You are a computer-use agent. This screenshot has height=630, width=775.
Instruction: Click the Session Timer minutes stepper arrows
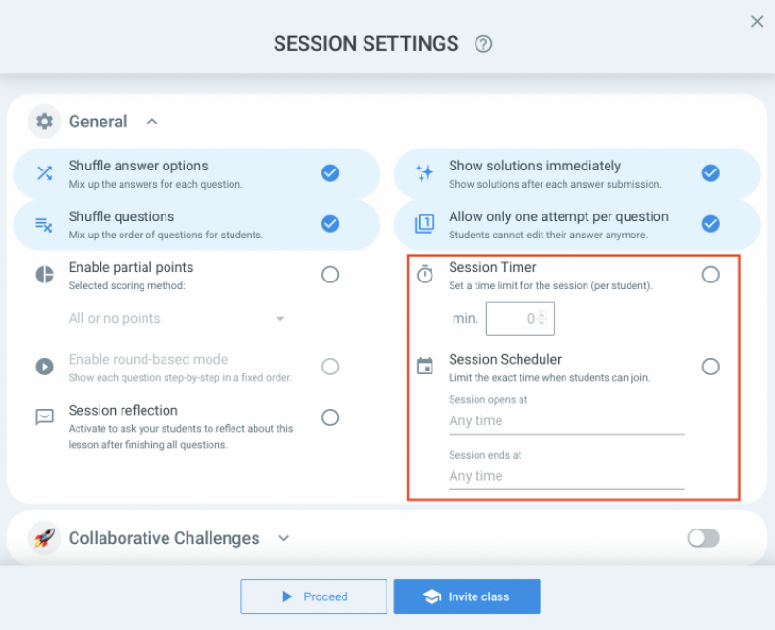coord(542,319)
